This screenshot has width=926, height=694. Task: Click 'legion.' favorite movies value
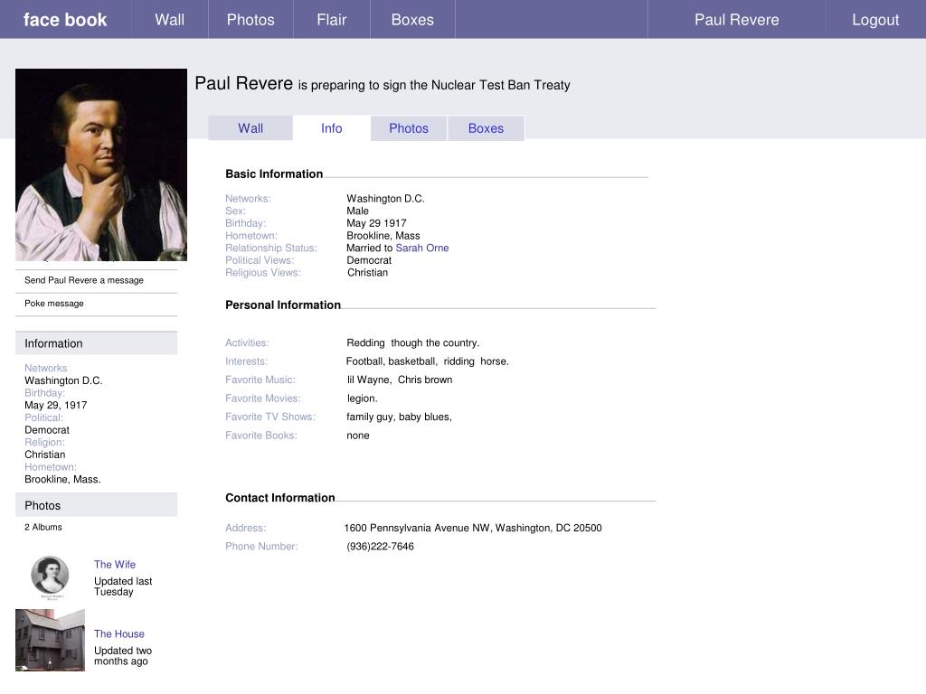[362, 399]
